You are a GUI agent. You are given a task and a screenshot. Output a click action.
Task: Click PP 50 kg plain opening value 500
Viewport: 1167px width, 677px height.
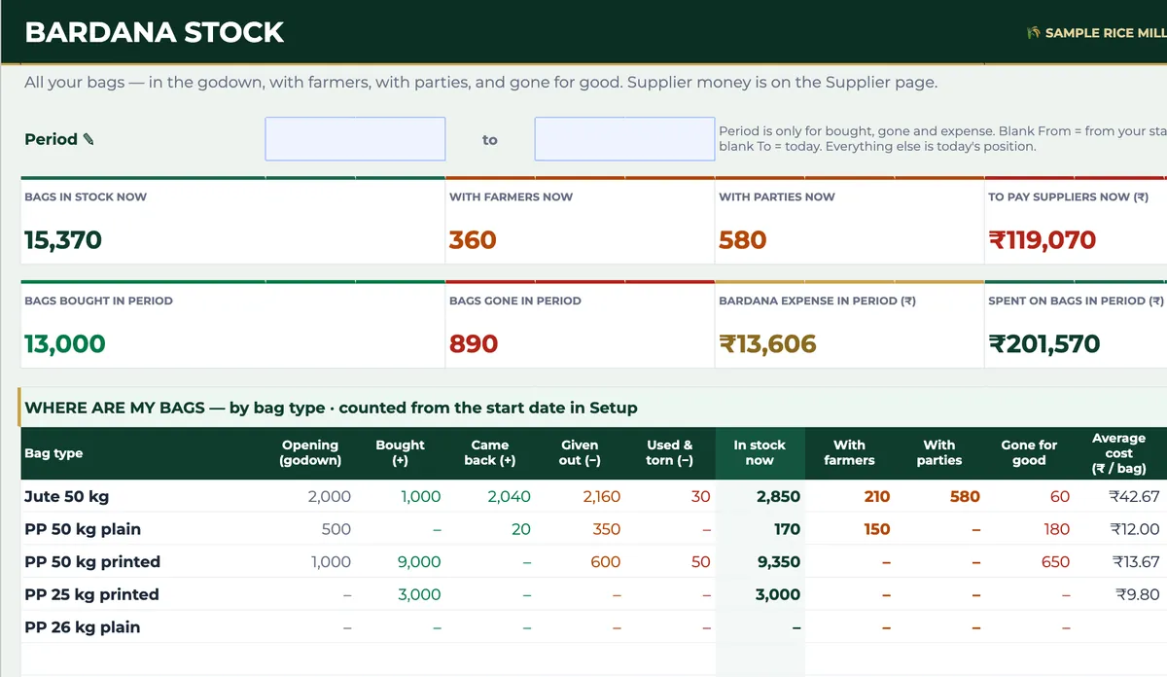(x=336, y=529)
